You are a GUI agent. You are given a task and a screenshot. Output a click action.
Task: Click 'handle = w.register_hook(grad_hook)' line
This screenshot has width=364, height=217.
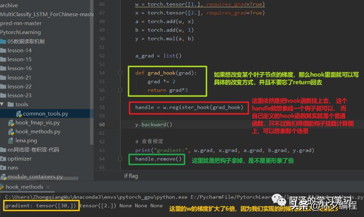tap(189, 107)
